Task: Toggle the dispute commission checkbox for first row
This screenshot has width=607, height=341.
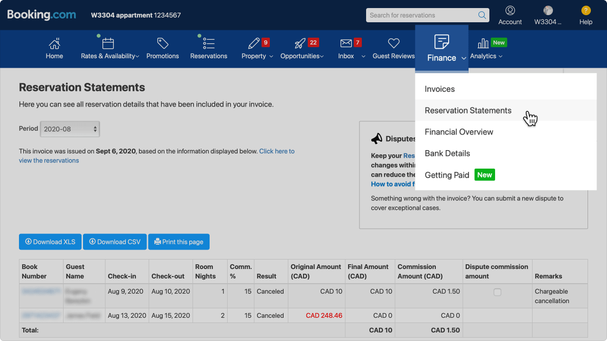Action: [497, 292]
